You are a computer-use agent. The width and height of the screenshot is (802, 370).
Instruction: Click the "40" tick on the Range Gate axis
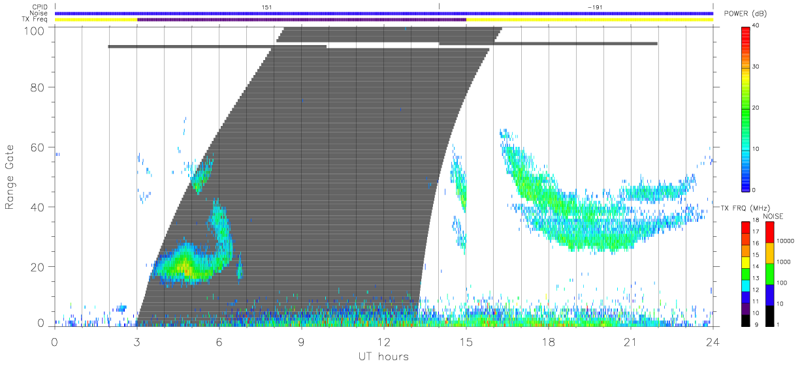pyautogui.click(x=37, y=207)
